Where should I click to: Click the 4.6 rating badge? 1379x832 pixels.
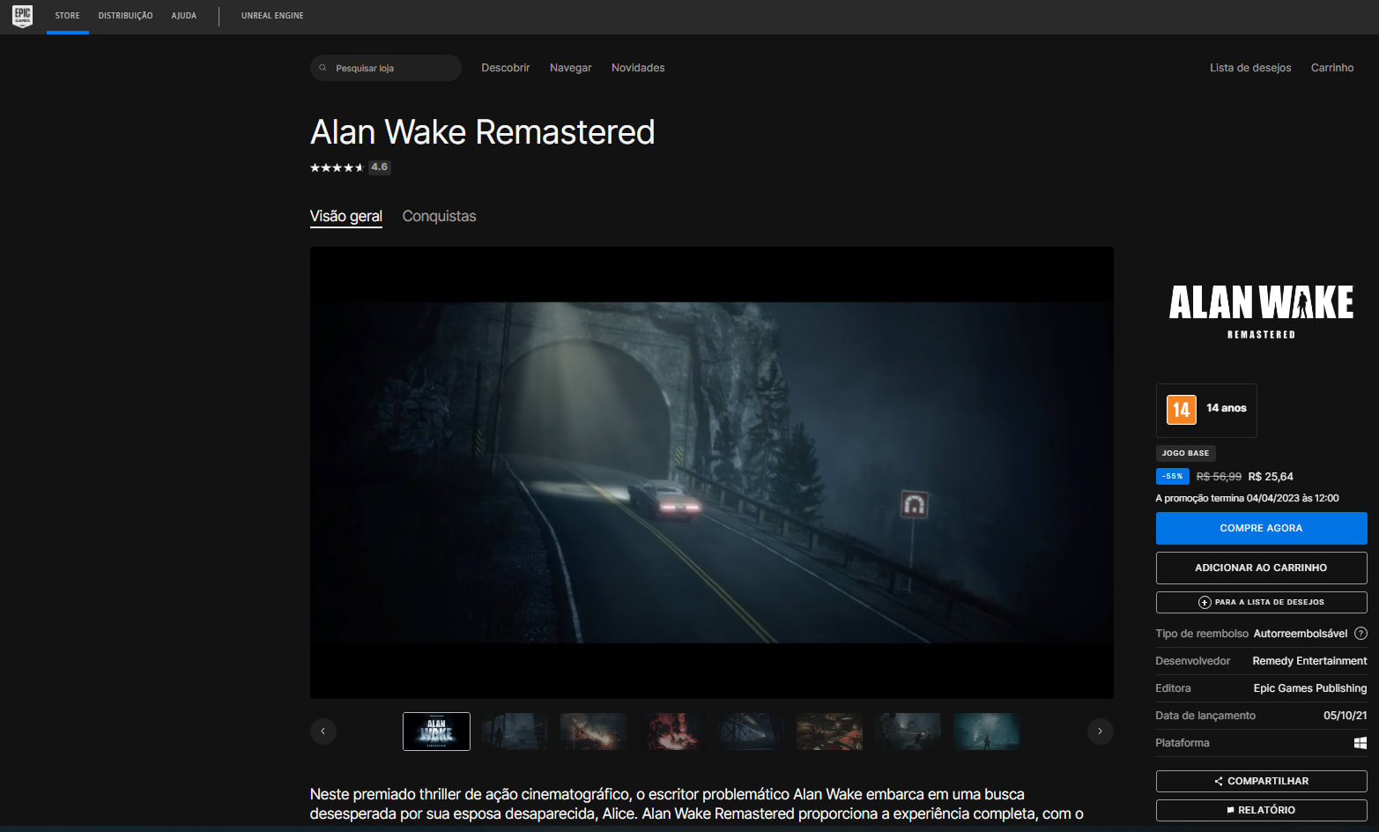tap(380, 167)
